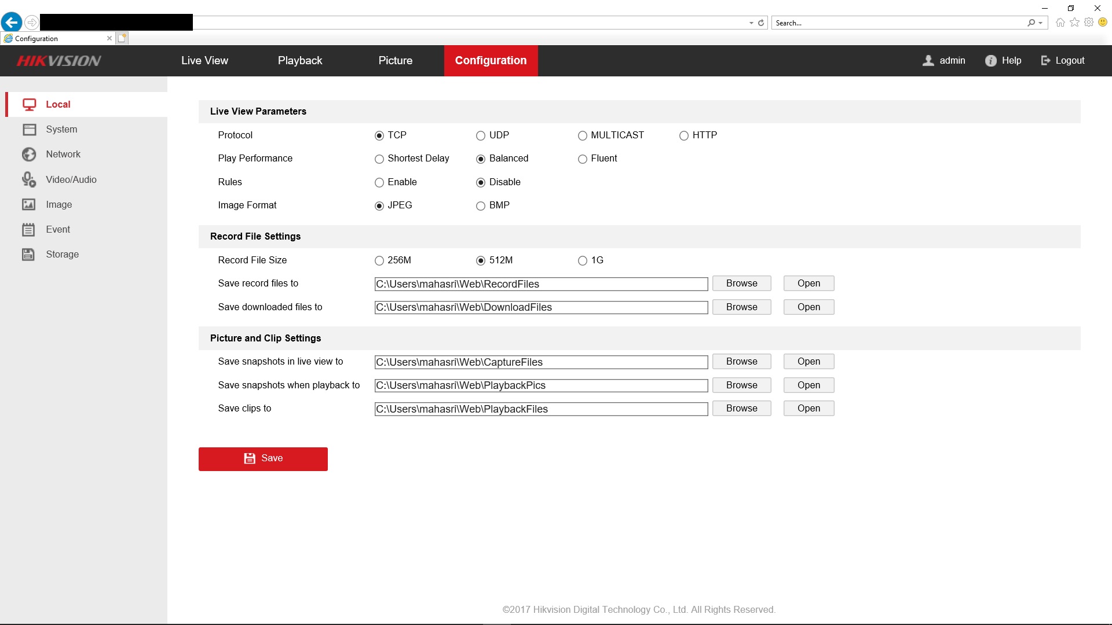Click the Storage disk icon
1112x625 pixels.
click(x=29, y=255)
